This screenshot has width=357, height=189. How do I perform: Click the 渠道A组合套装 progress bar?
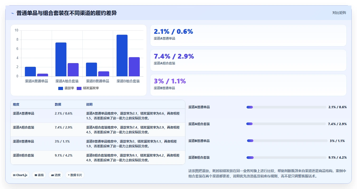coord(286,124)
